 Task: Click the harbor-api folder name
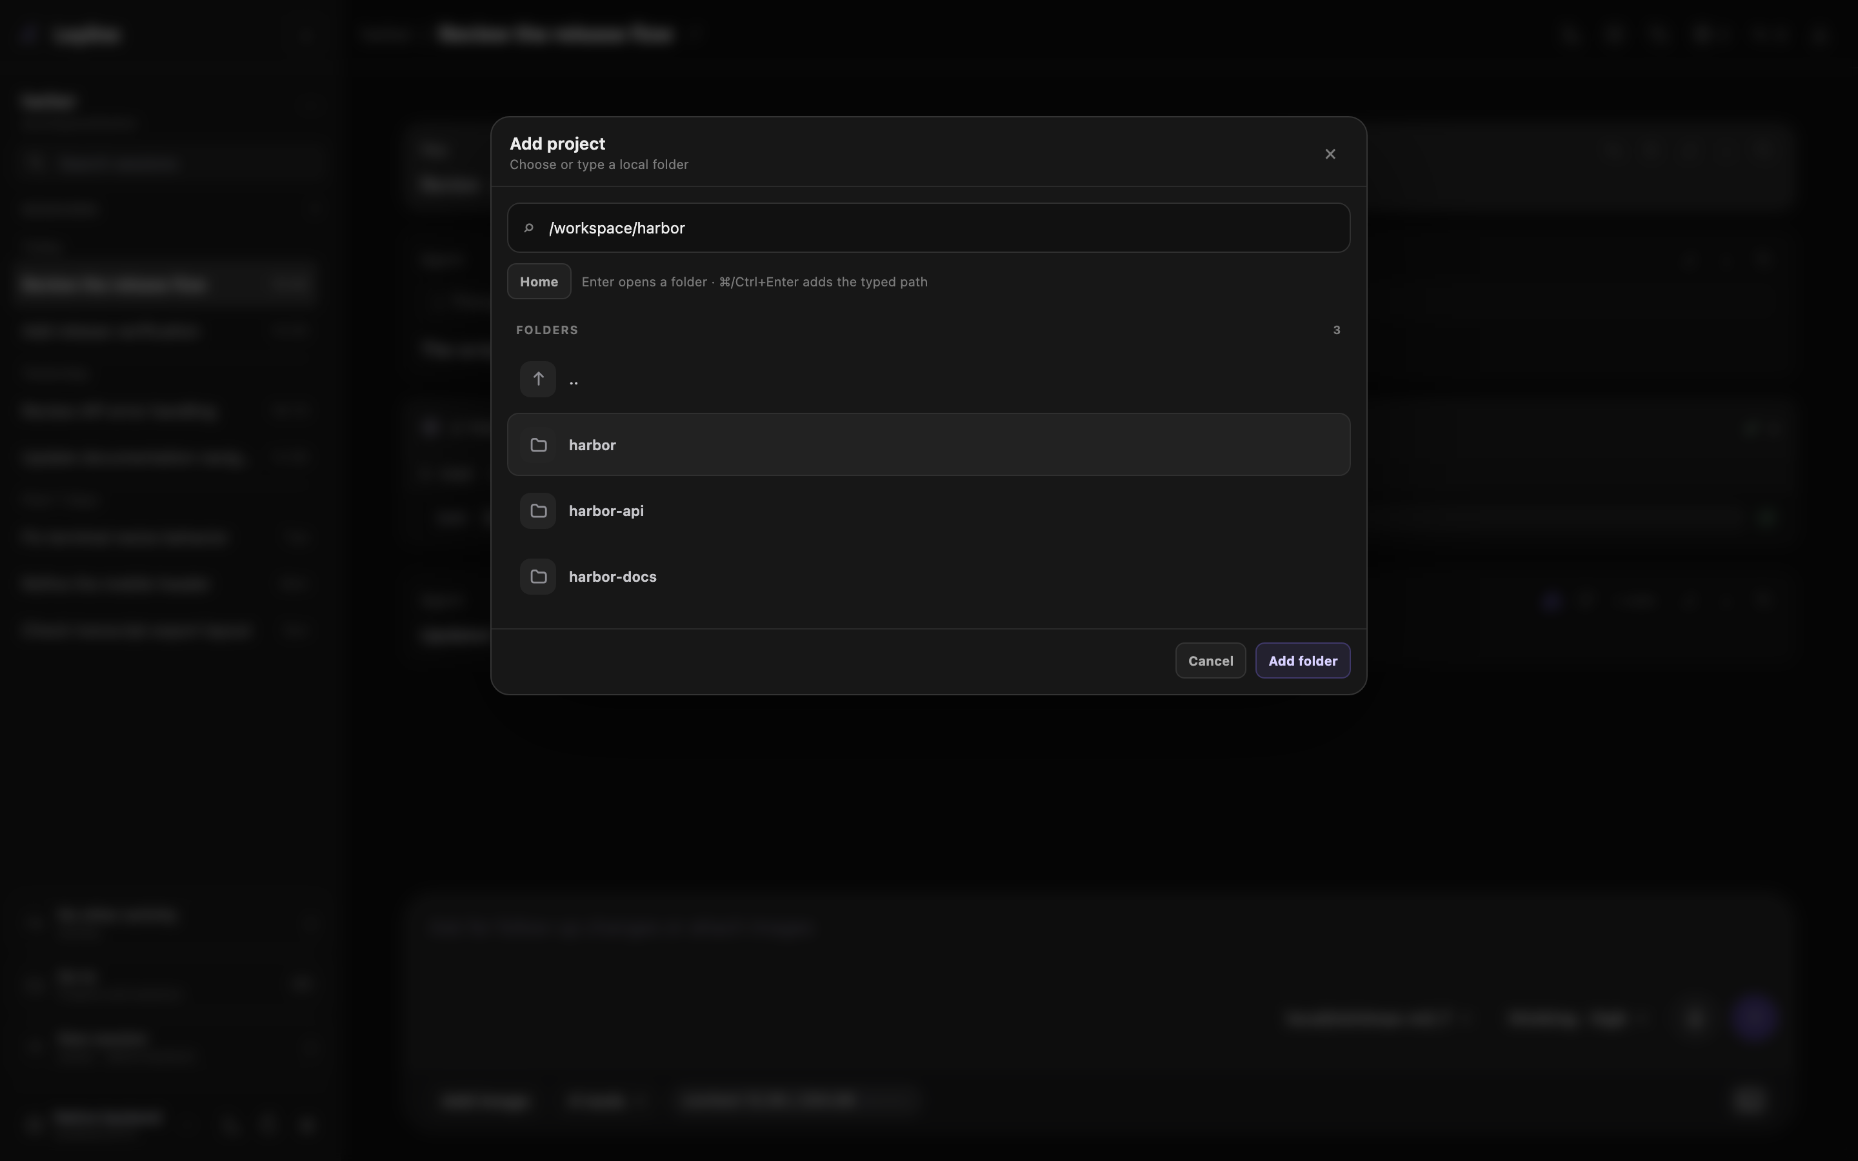606,511
